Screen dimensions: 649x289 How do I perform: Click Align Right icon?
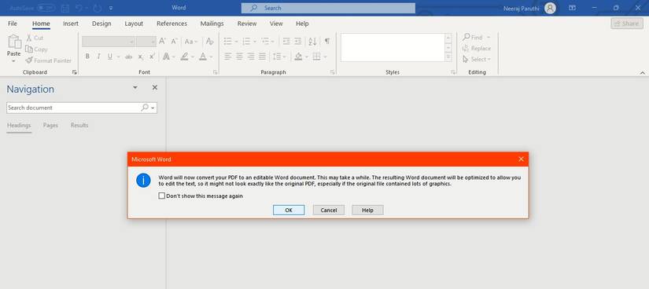click(251, 57)
